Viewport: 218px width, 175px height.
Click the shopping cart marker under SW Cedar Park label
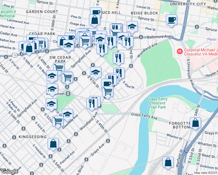point(59,67)
